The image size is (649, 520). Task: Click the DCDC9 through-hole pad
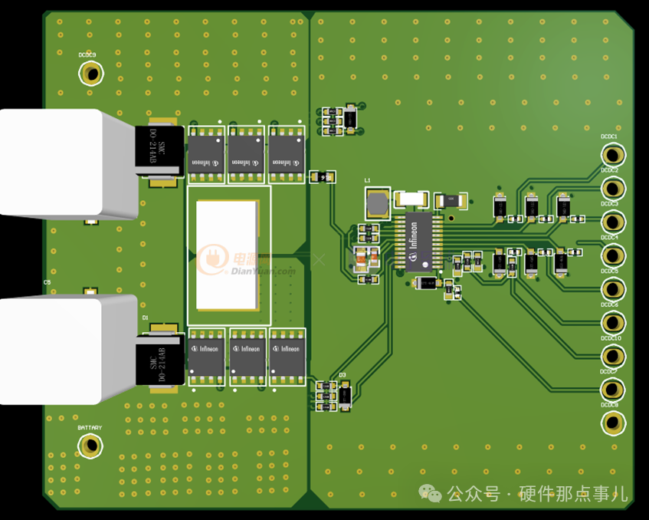[92, 73]
